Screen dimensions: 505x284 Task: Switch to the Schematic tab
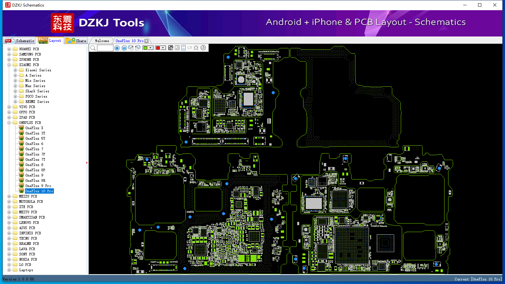point(19,40)
